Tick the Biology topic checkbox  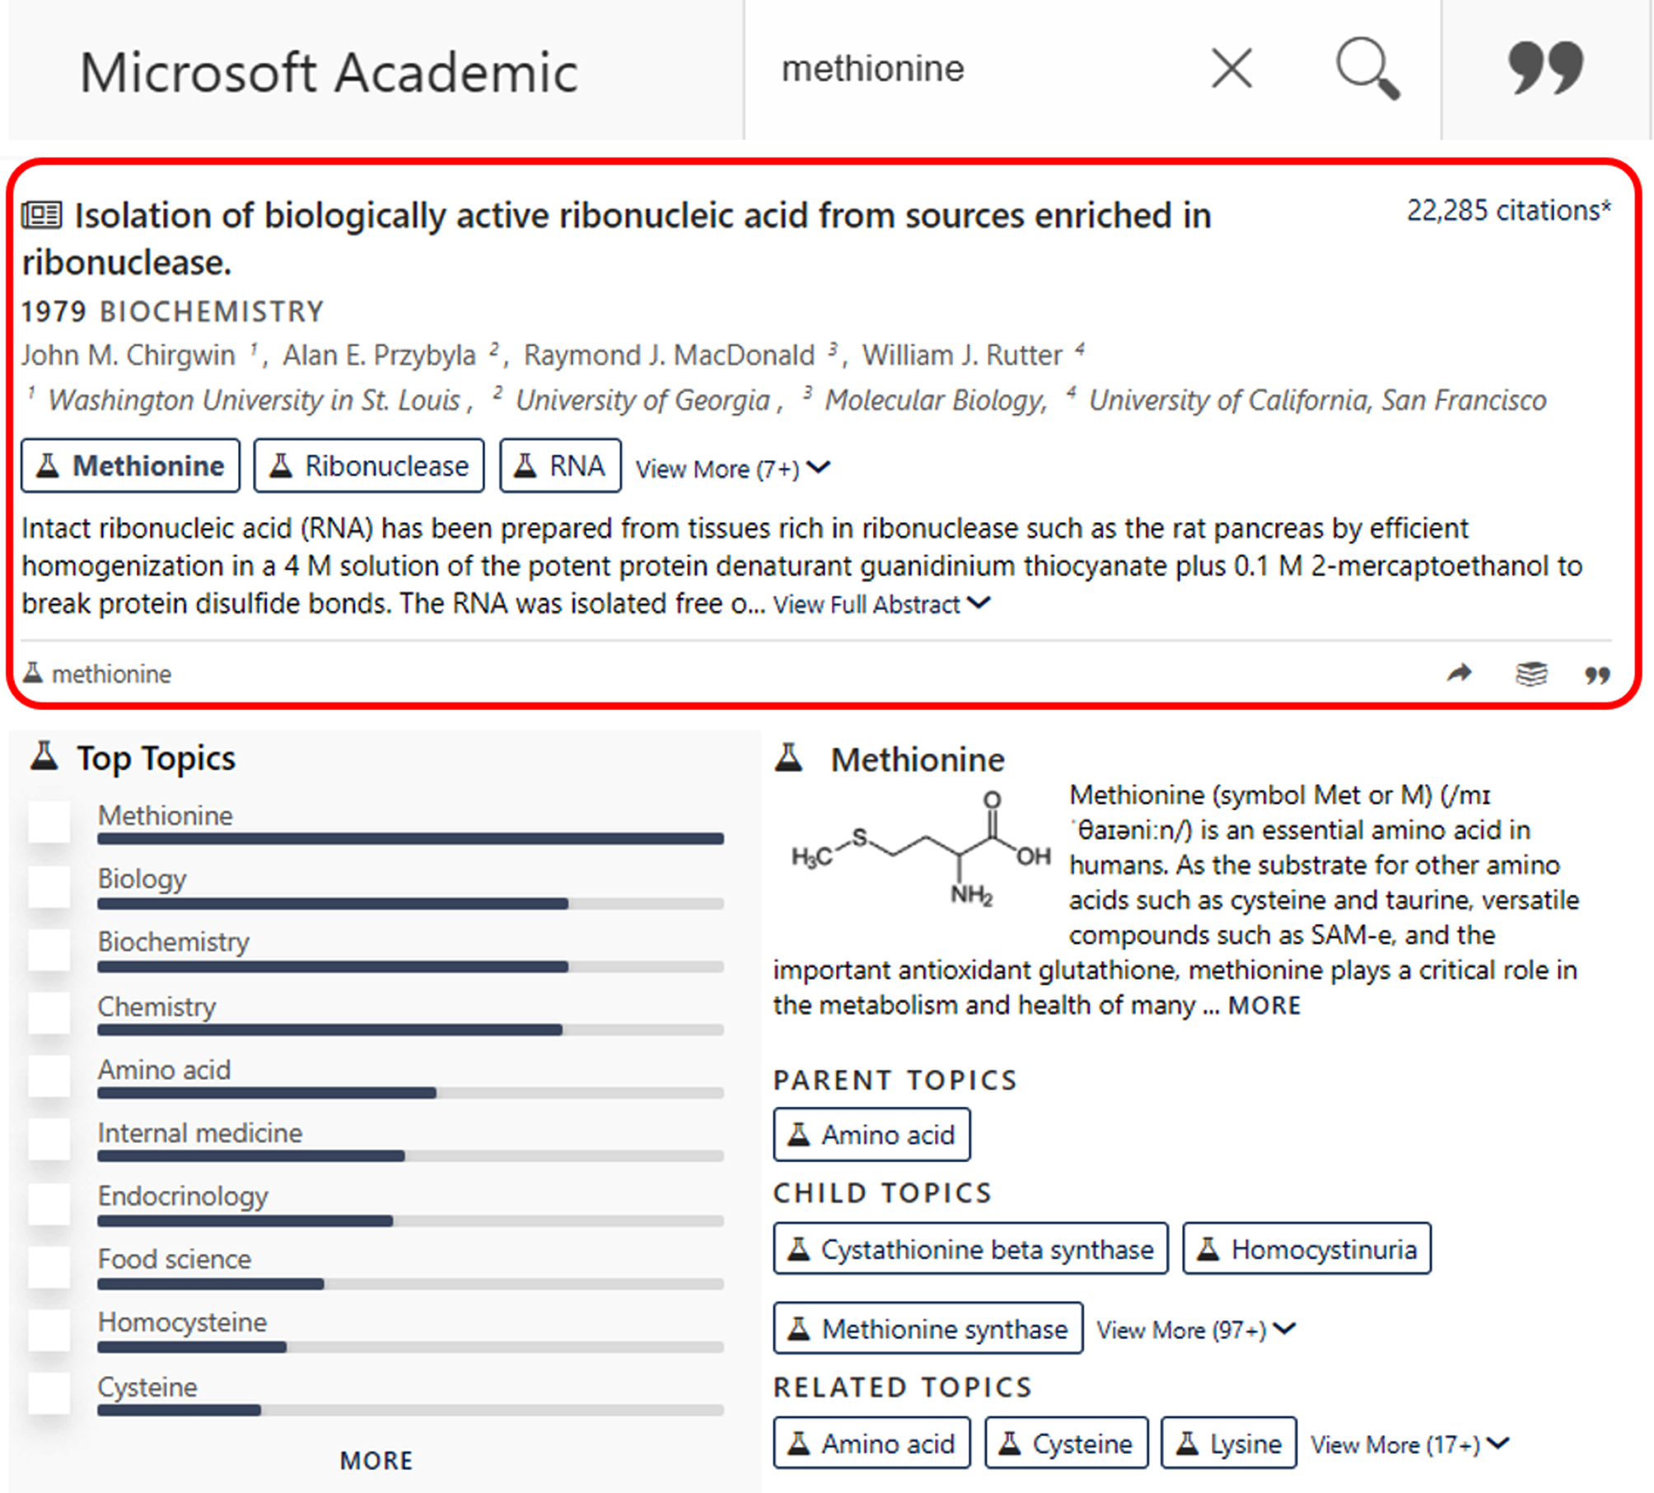coord(49,886)
